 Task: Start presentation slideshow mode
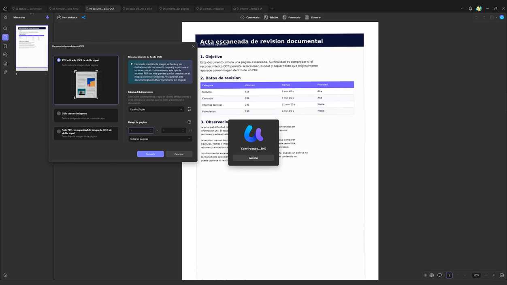[x=440, y=275]
